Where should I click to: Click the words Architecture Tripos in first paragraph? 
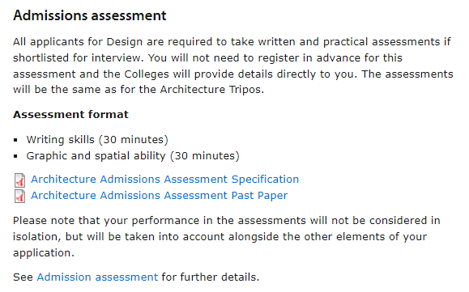tap(211, 90)
